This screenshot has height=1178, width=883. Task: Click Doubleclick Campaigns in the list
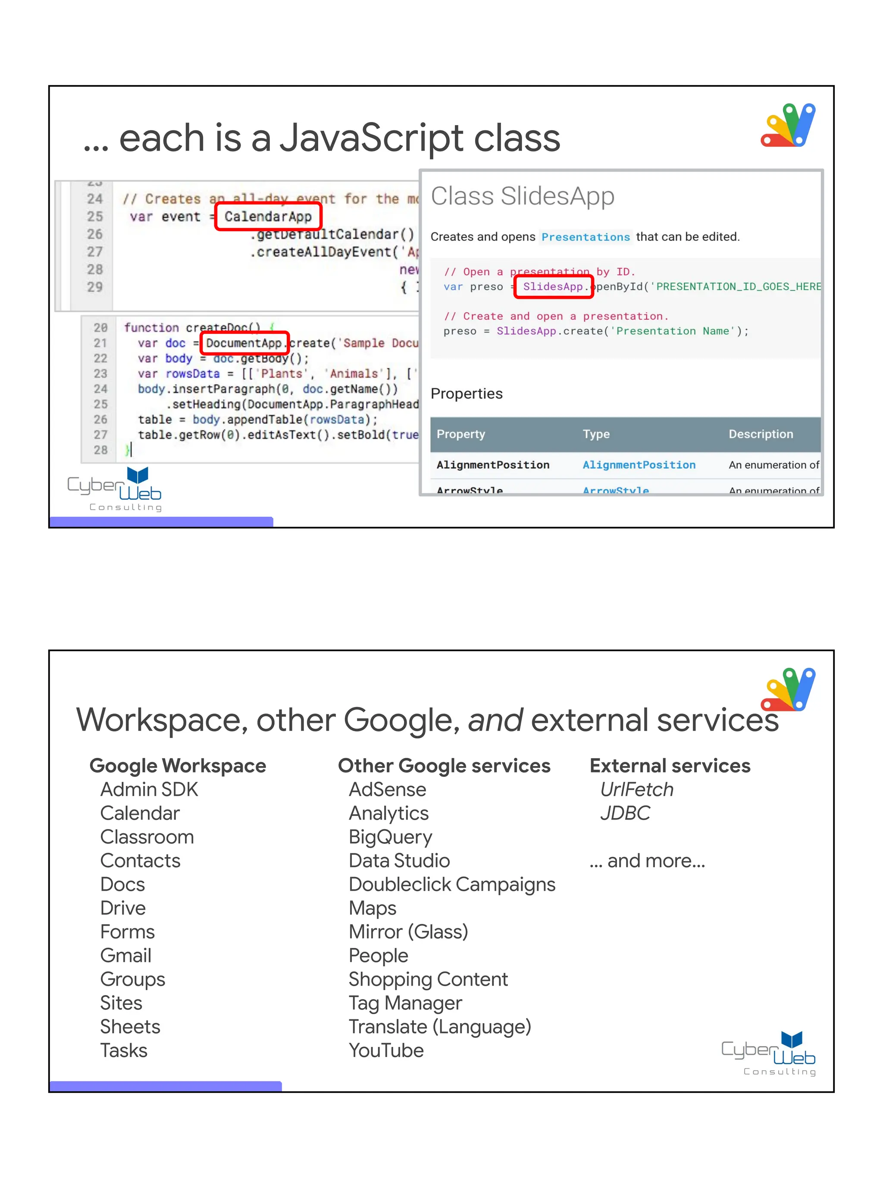452,885
